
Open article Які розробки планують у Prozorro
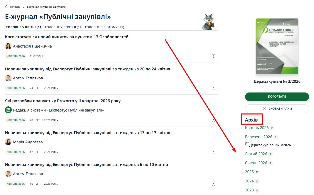[63, 101]
